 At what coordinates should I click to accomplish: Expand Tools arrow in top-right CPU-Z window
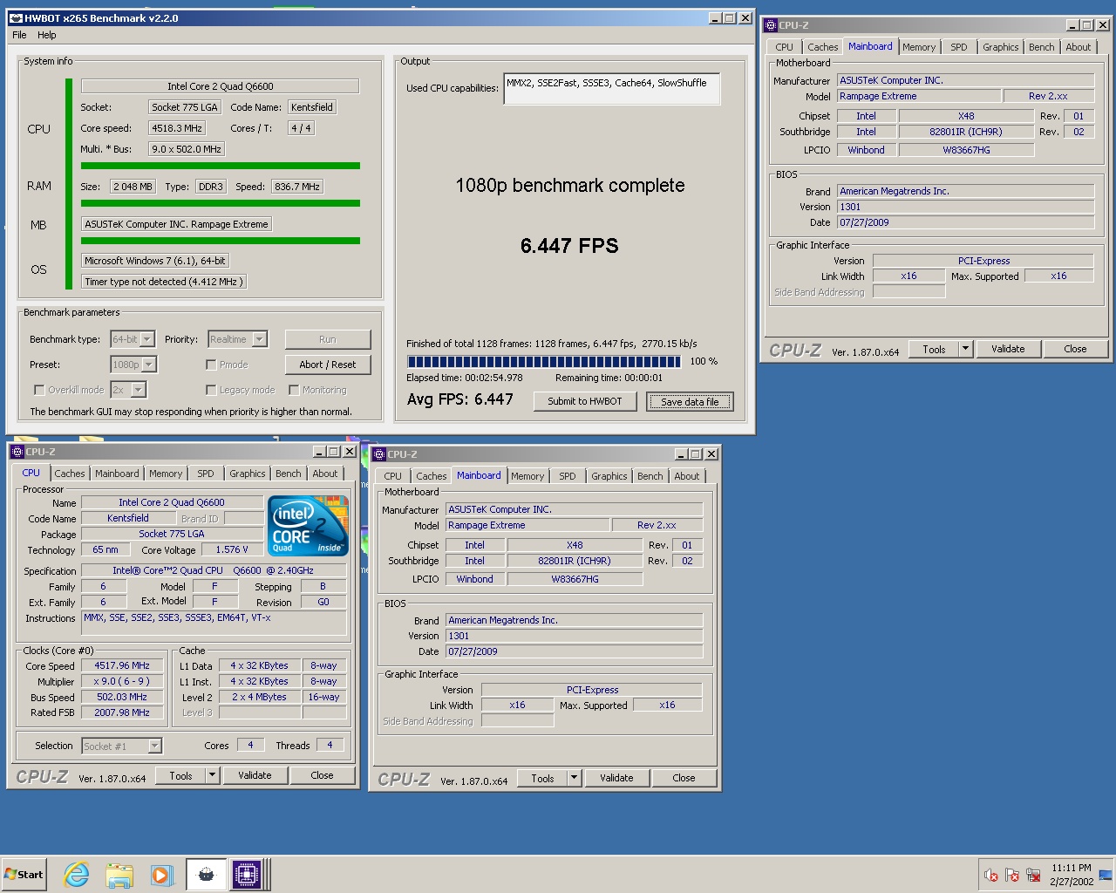click(965, 349)
